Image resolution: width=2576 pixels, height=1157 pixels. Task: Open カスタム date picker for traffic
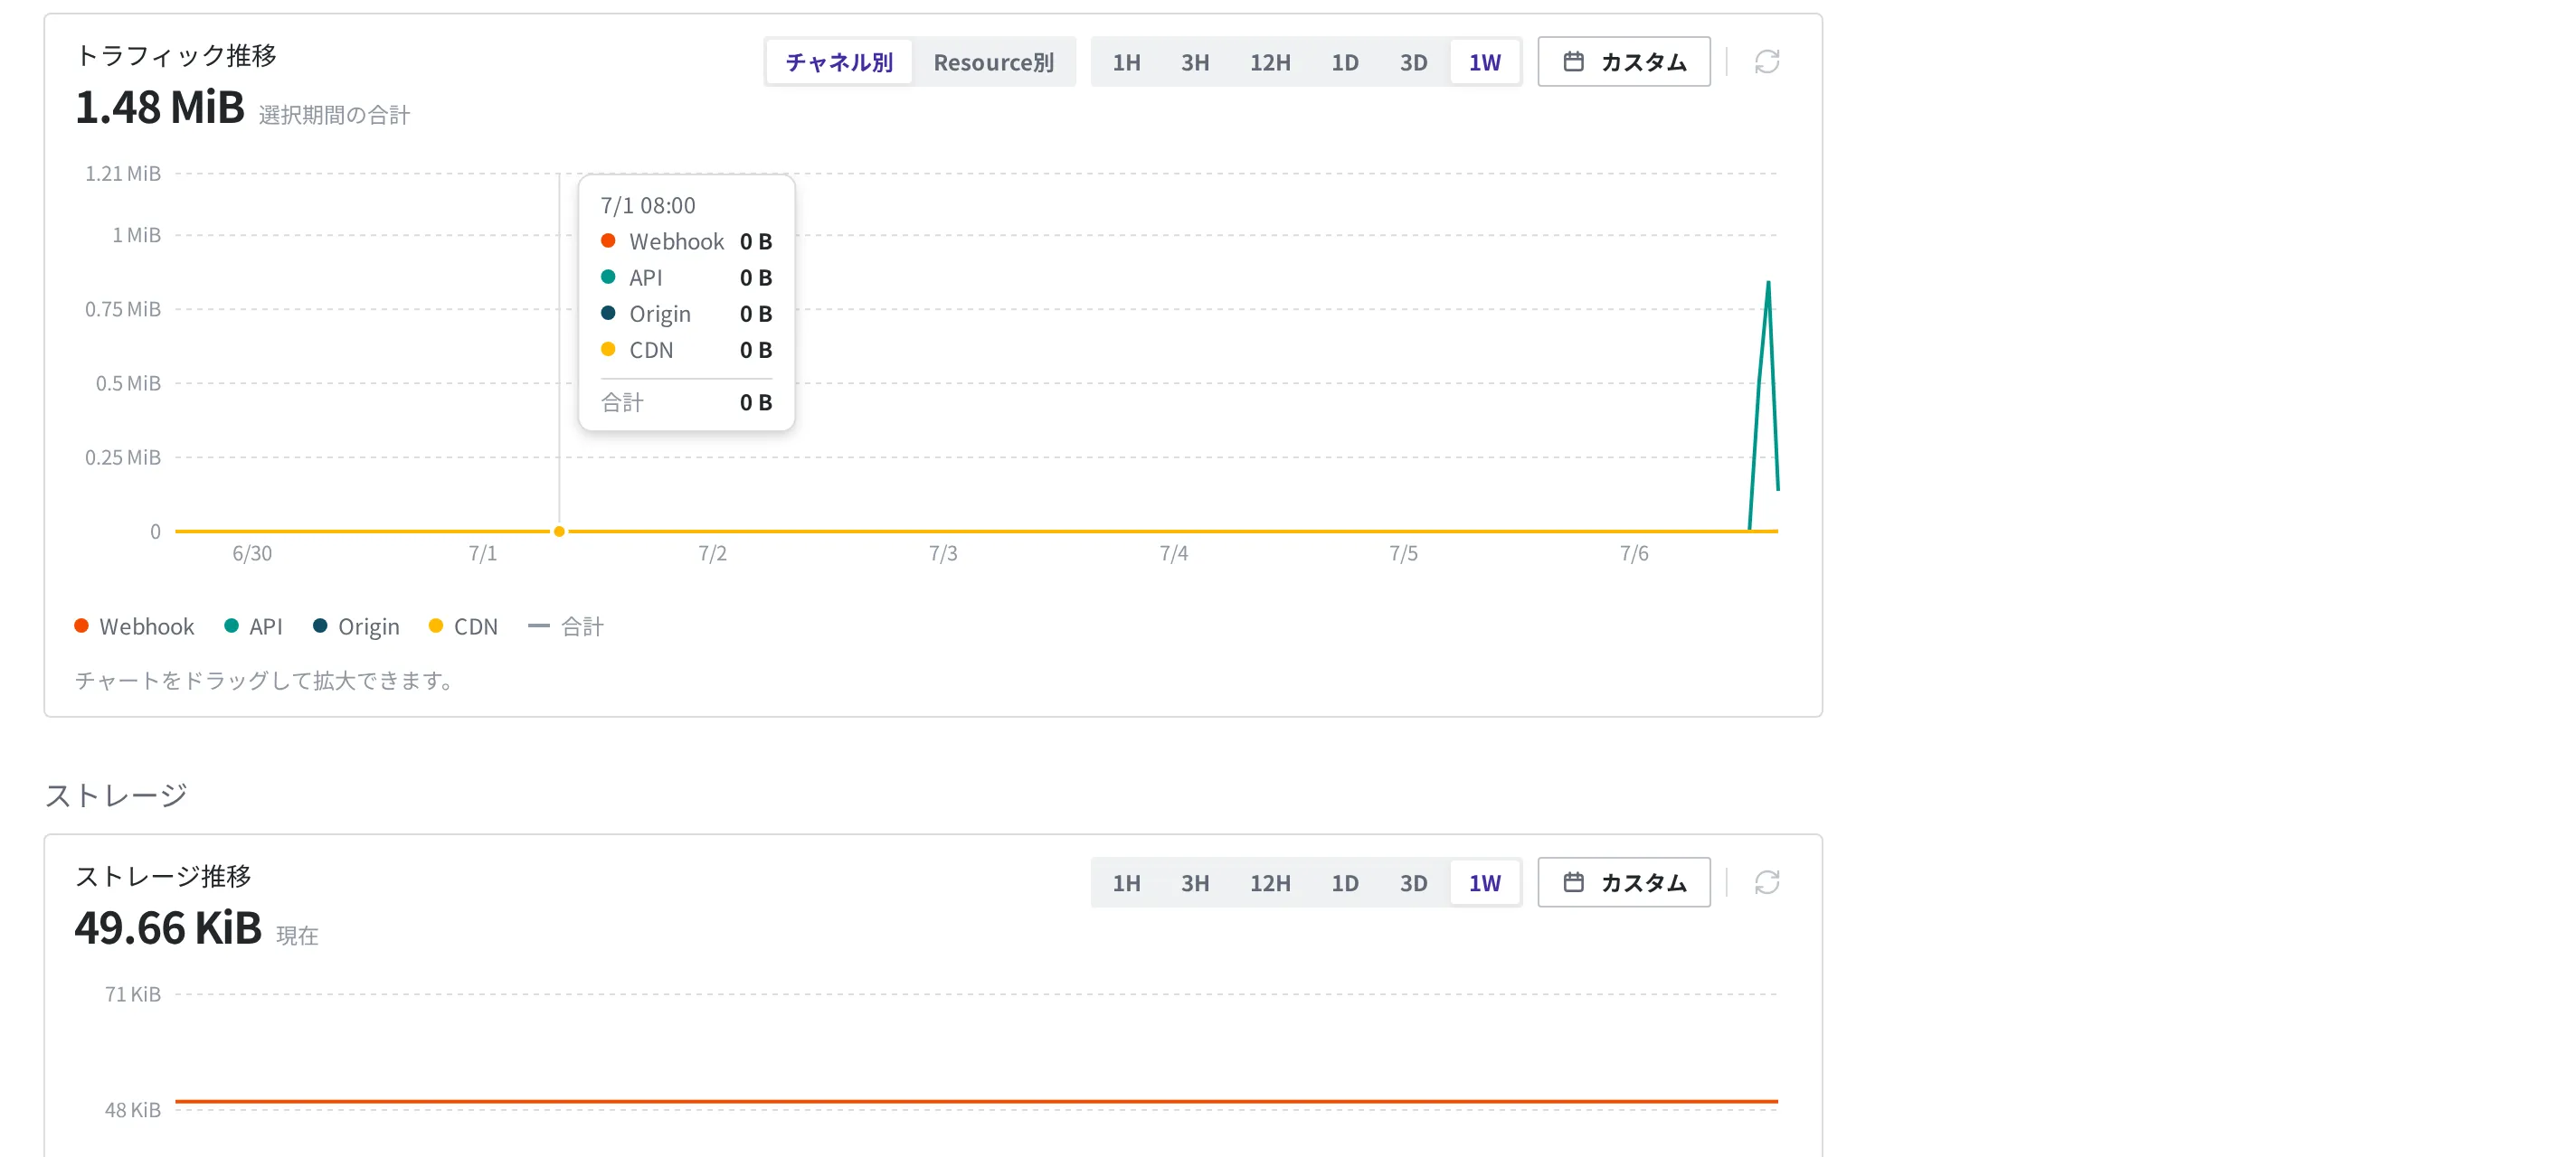coord(1624,62)
